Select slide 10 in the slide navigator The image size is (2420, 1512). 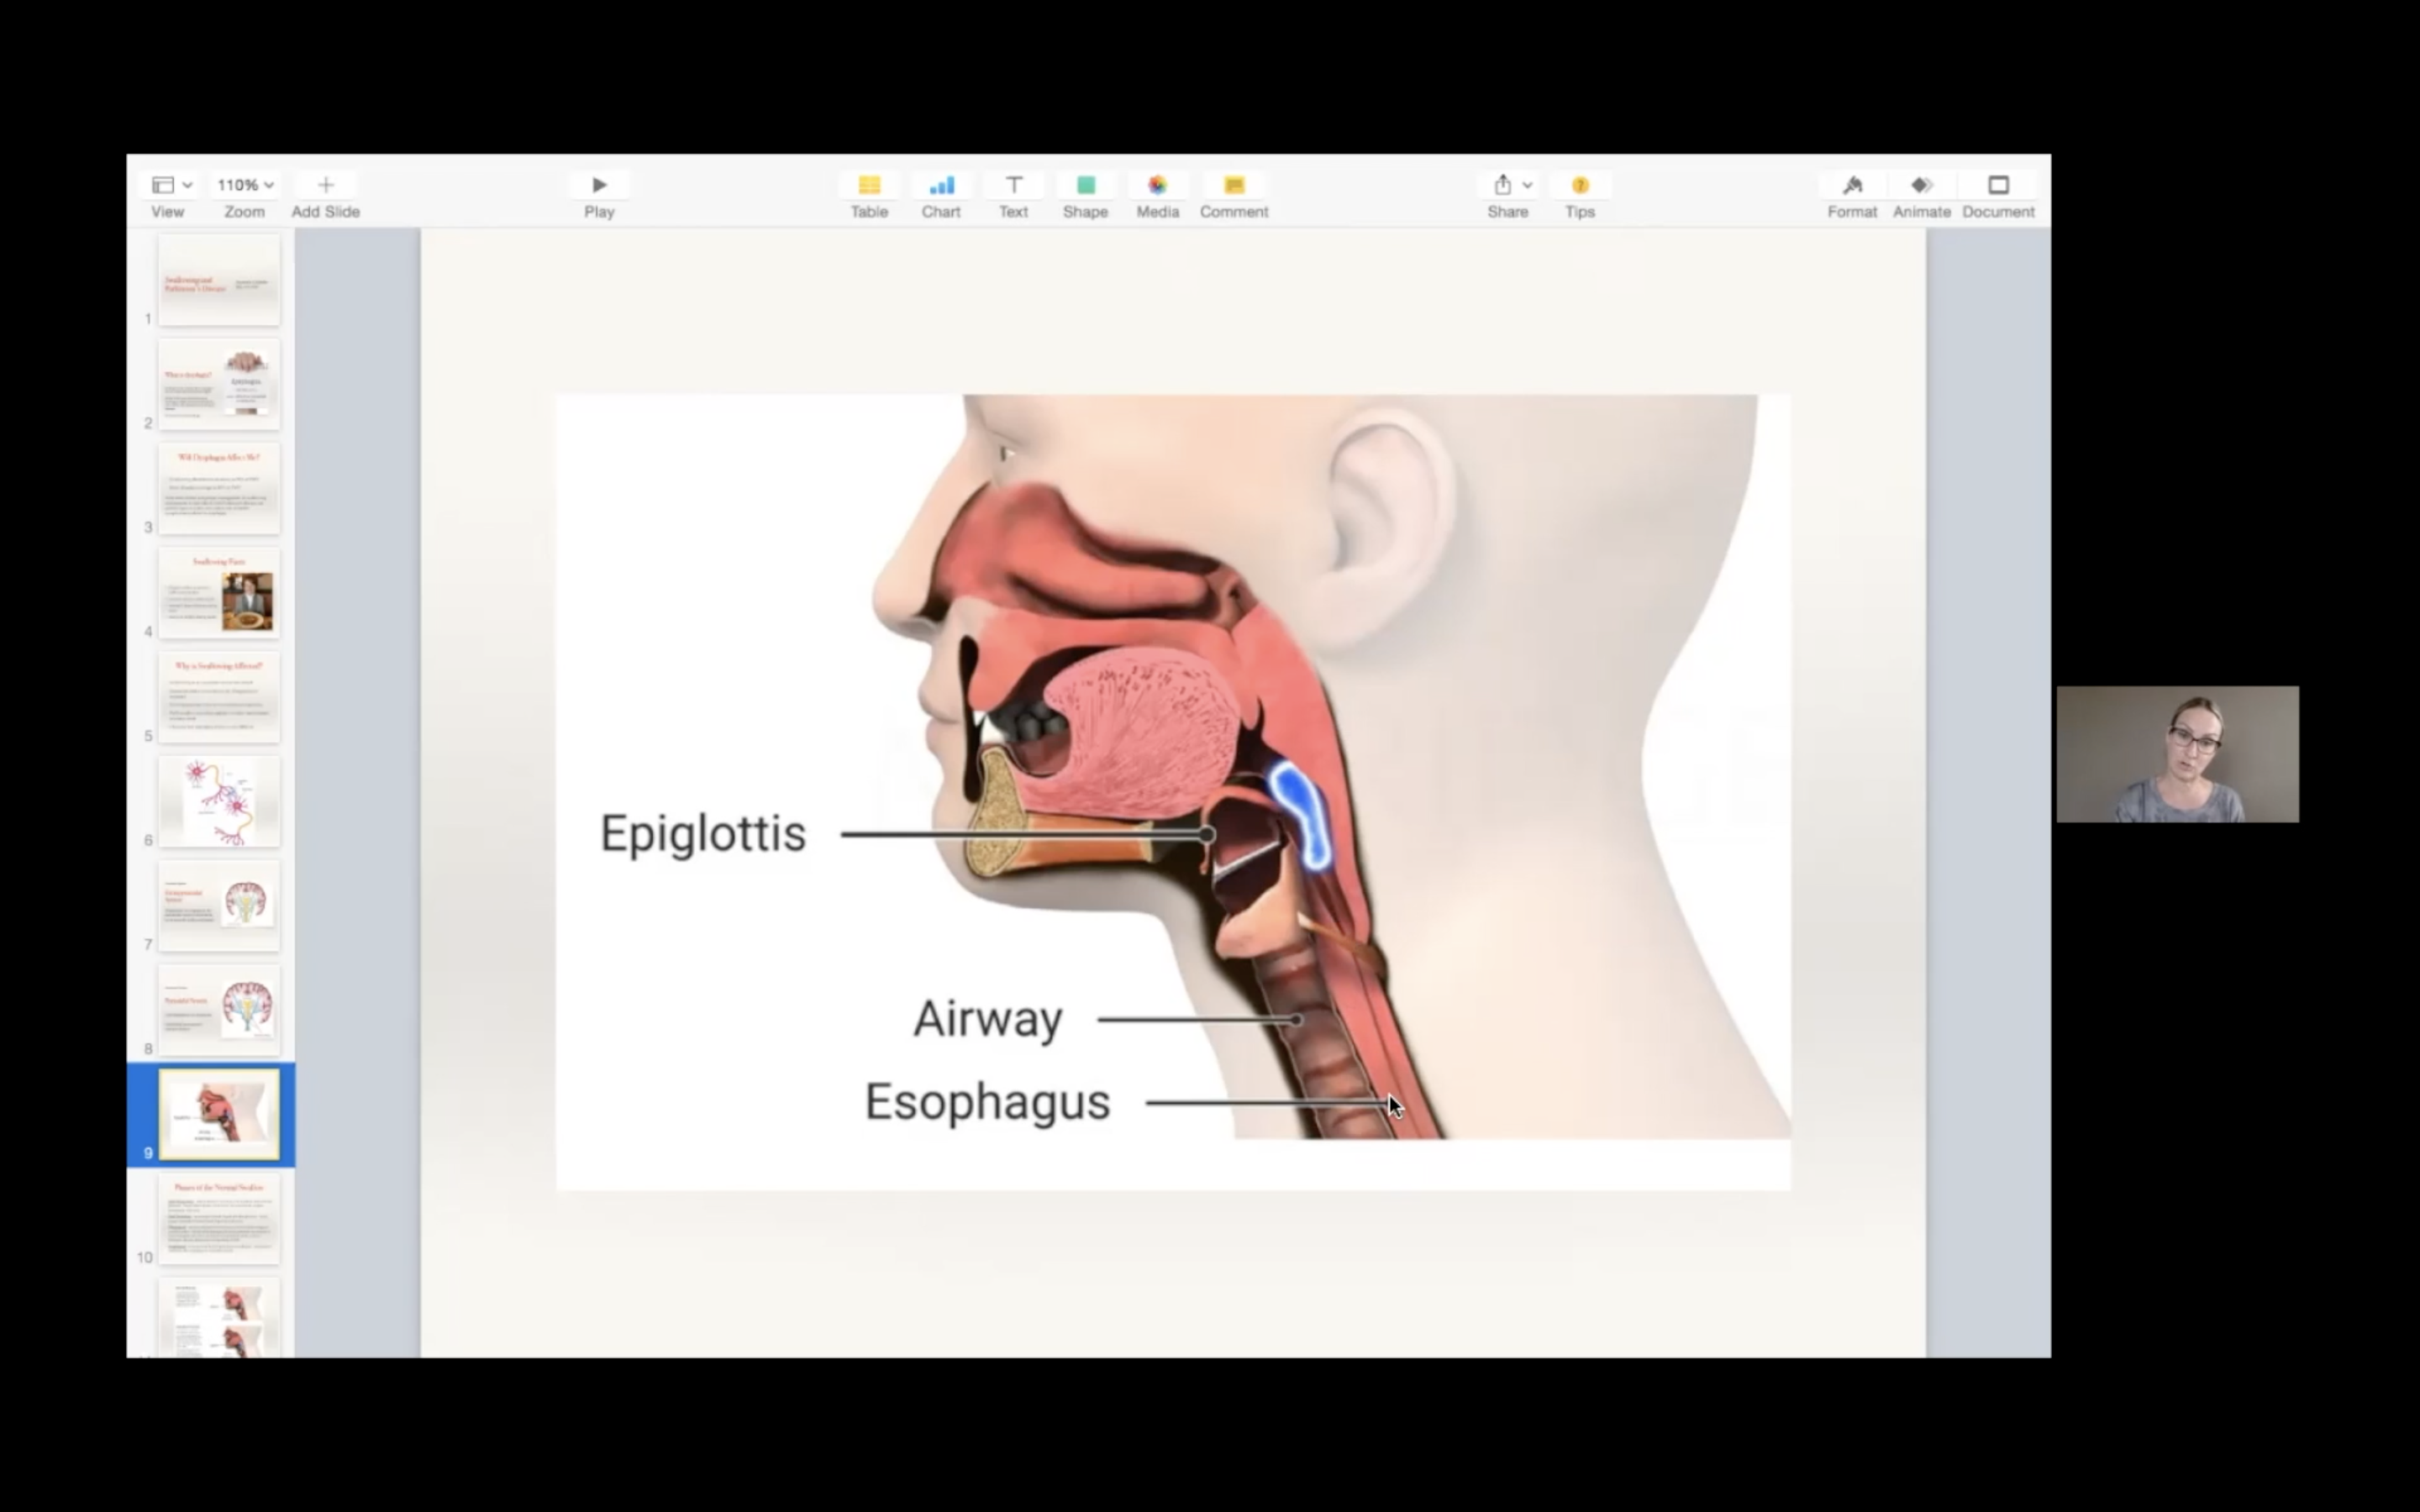[x=219, y=1218]
